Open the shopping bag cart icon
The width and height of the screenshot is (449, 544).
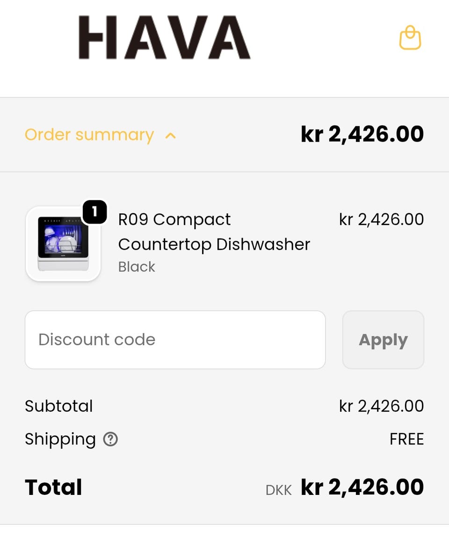410,38
